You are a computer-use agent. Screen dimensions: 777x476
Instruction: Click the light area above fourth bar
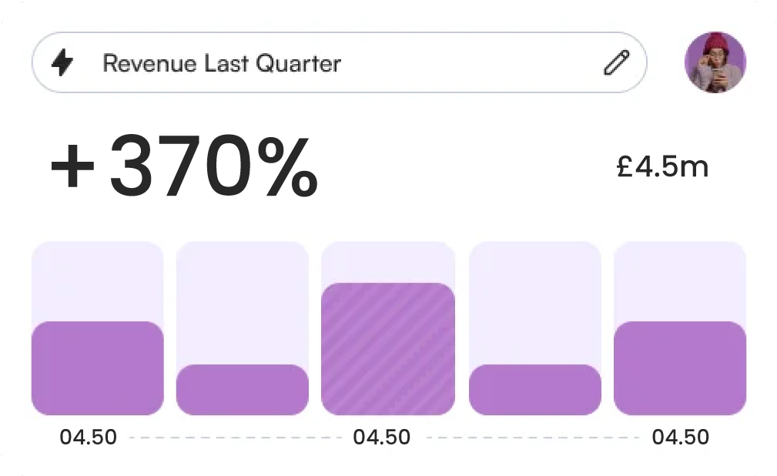pos(535,302)
